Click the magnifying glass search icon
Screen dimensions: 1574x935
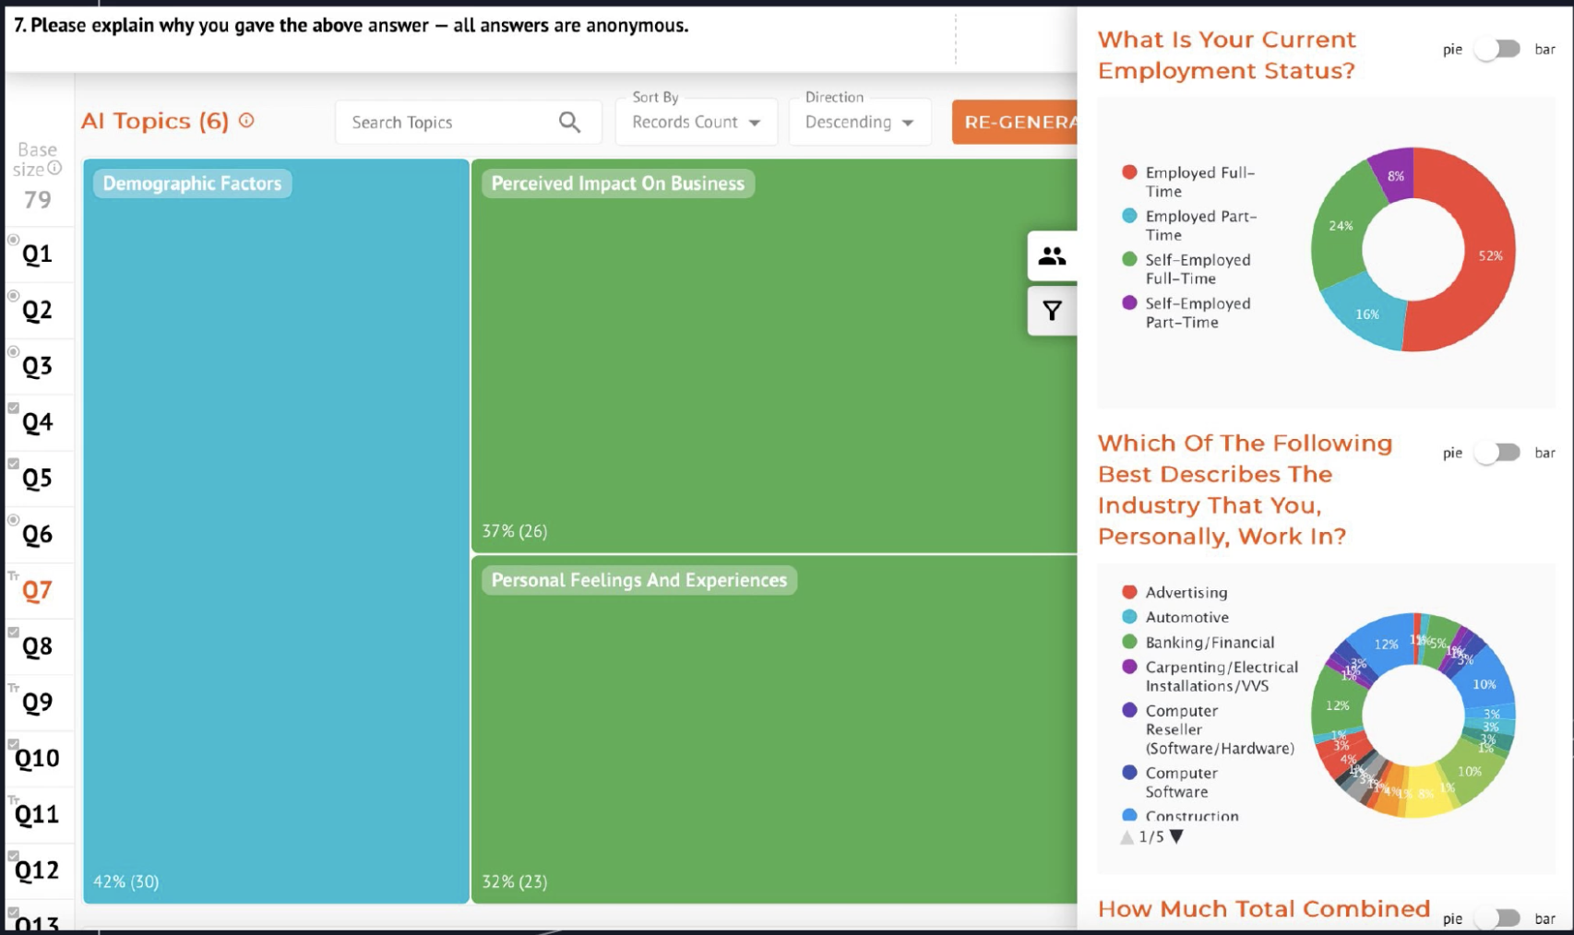click(x=569, y=121)
